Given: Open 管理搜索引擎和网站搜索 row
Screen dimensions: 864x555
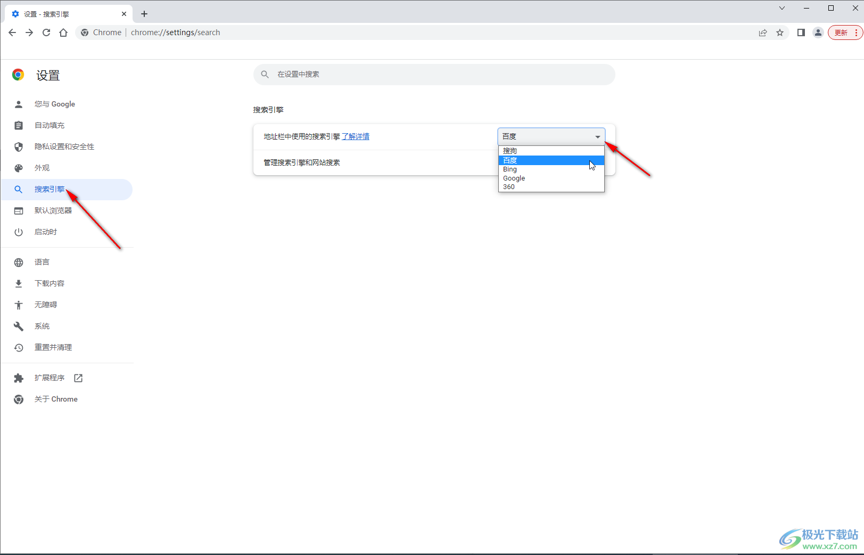Looking at the screenshot, I should click(x=434, y=163).
